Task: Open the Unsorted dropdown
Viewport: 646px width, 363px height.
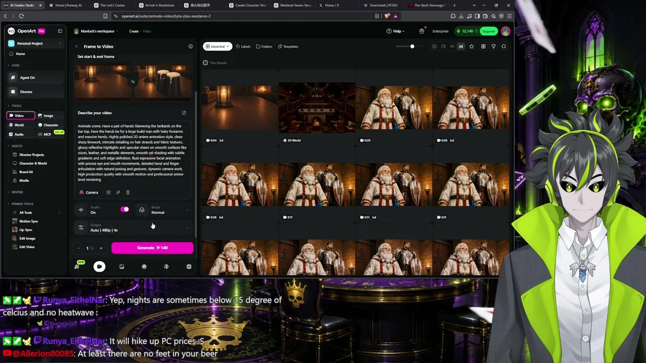Action: pos(218,46)
